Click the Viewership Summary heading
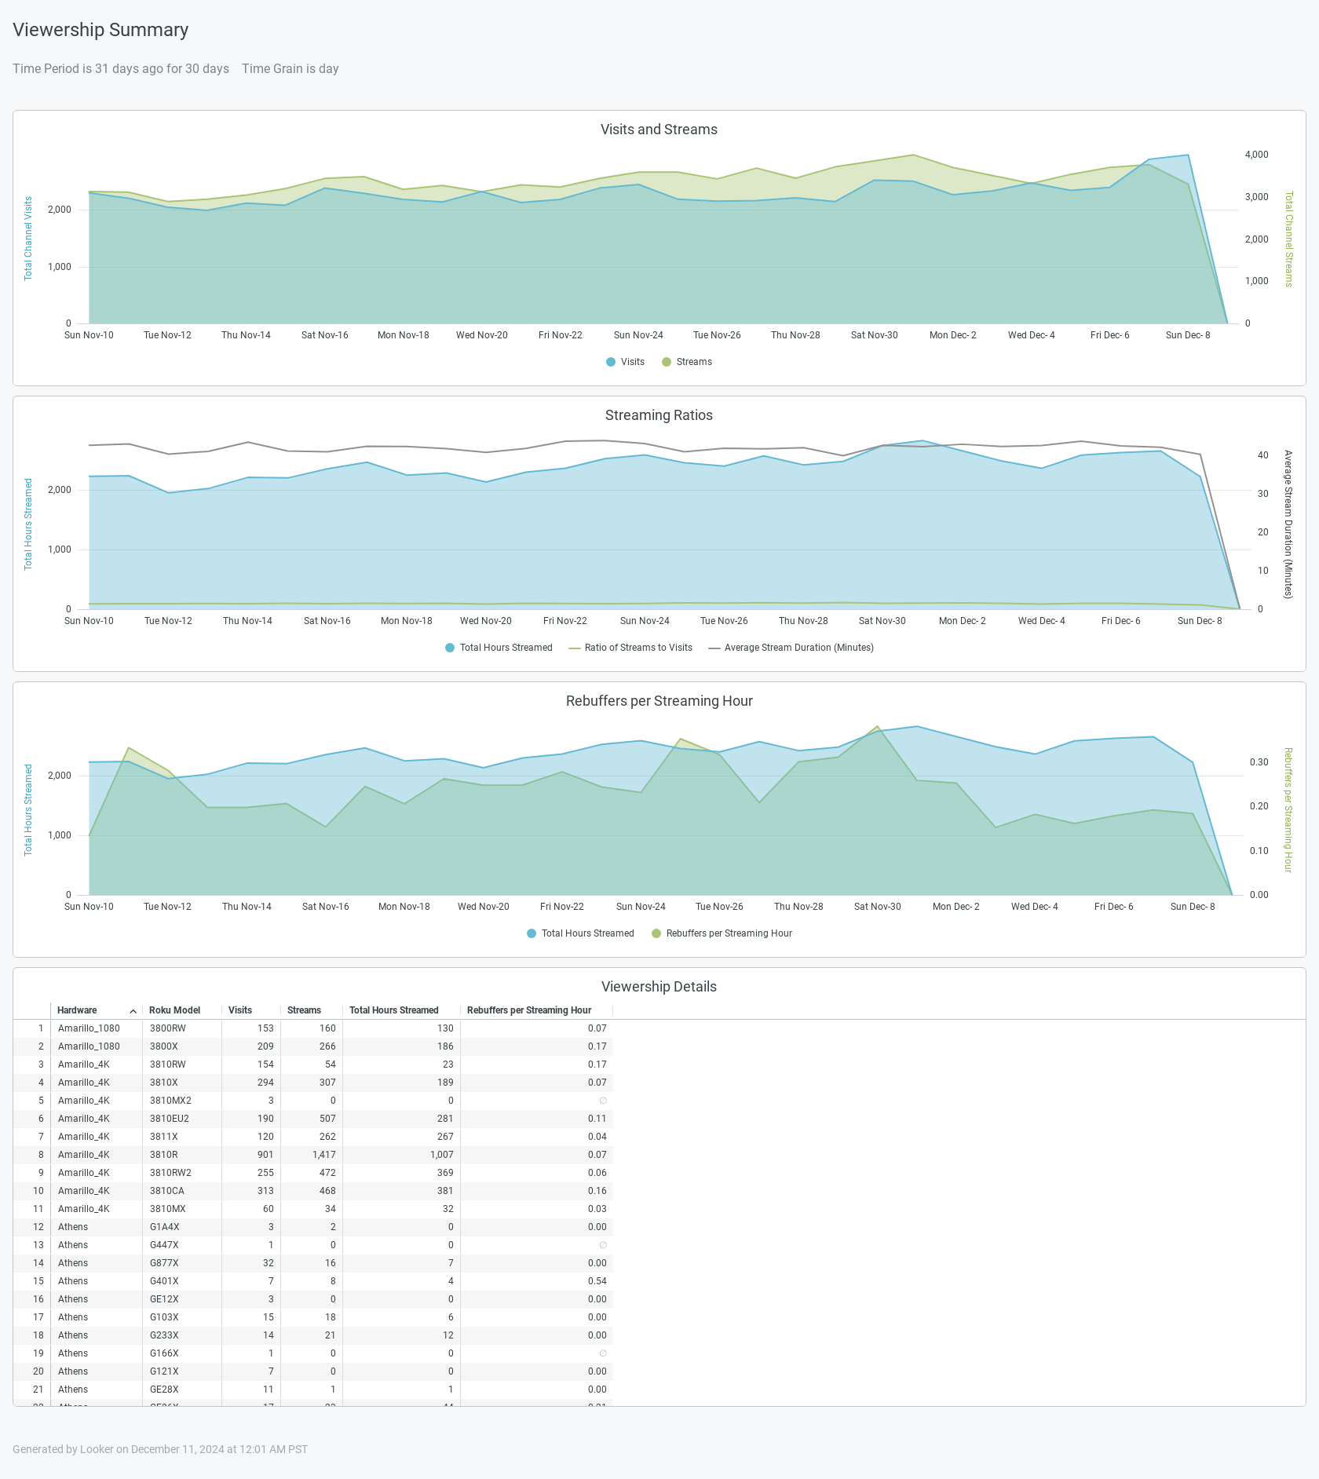This screenshot has height=1479, width=1319. pos(100,30)
